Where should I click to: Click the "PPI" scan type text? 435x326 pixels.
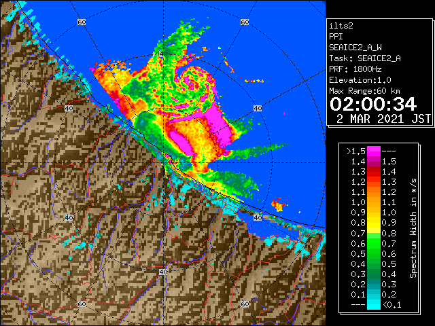(x=336, y=37)
